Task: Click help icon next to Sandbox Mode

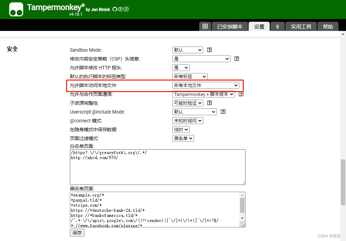Action: coord(209,50)
